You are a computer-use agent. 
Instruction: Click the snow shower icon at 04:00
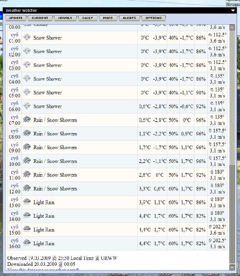[27, 79]
